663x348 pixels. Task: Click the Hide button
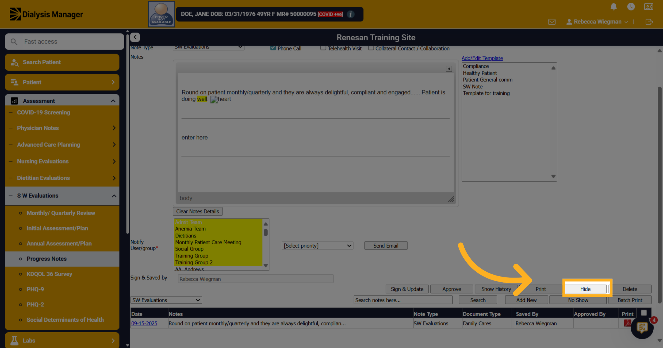pyautogui.click(x=585, y=289)
